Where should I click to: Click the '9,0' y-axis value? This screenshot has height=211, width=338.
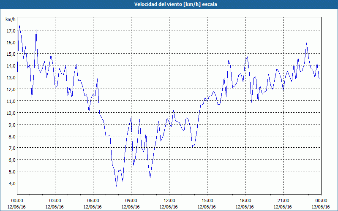point(12,125)
